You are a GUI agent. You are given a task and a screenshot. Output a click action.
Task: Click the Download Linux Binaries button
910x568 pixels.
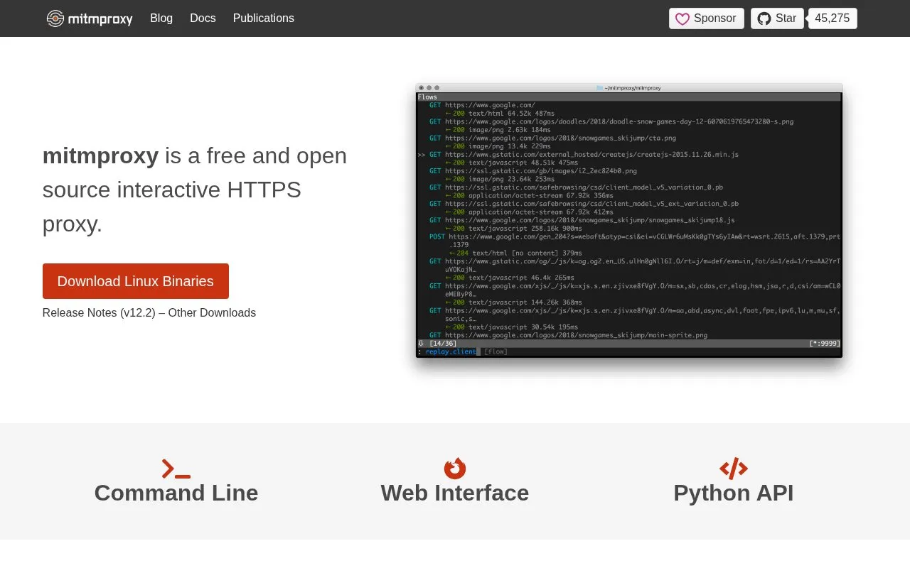click(136, 281)
